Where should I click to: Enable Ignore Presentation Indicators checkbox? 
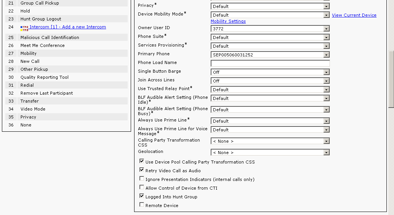click(142, 179)
